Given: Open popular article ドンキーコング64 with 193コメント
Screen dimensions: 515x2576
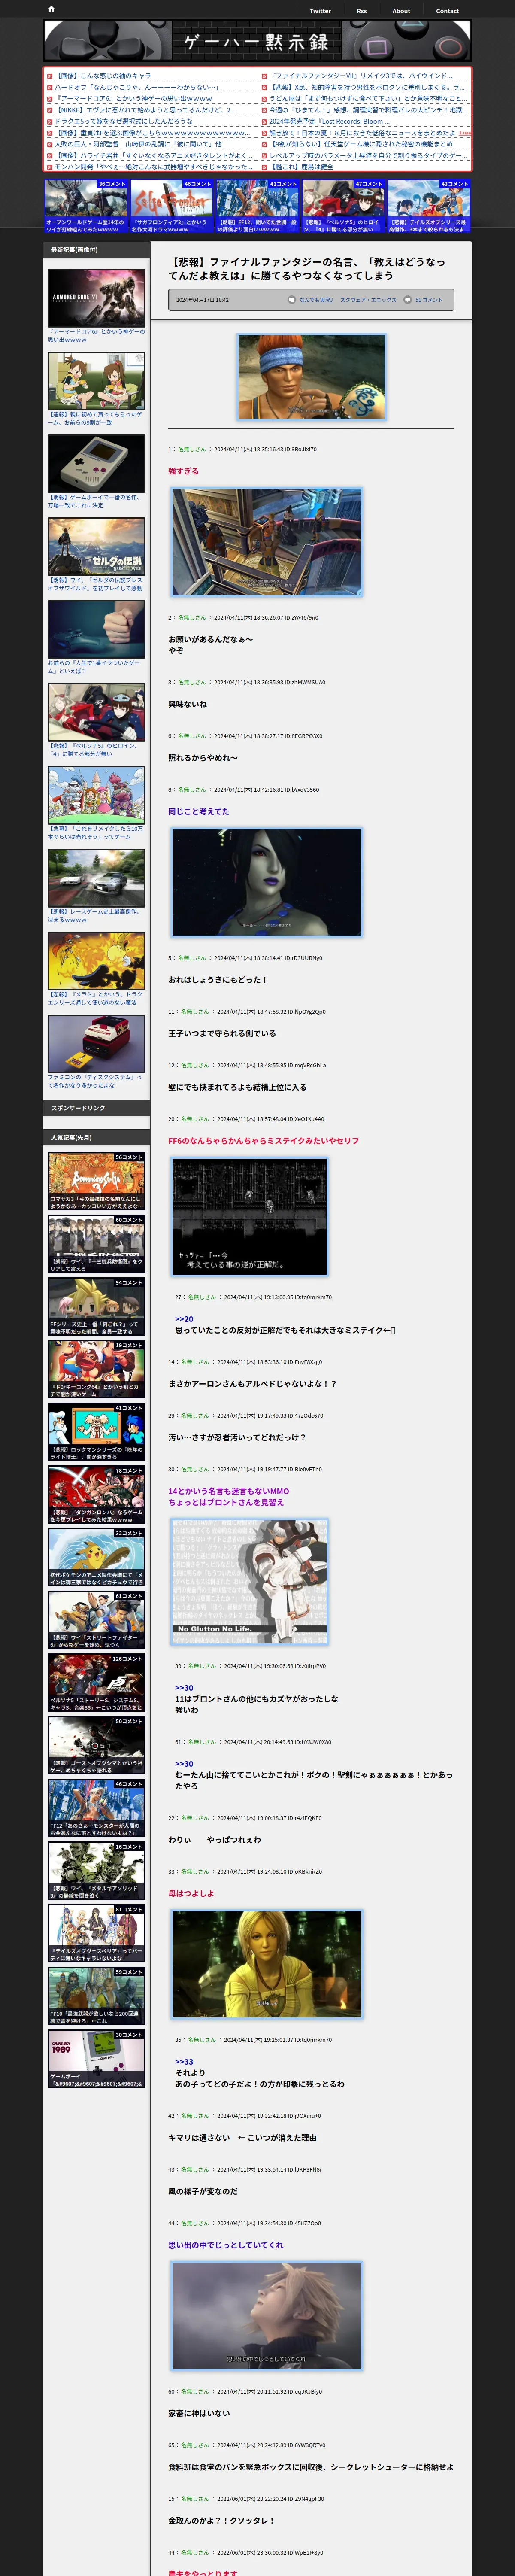Looking at the screenshot, I should point(96,1369).
